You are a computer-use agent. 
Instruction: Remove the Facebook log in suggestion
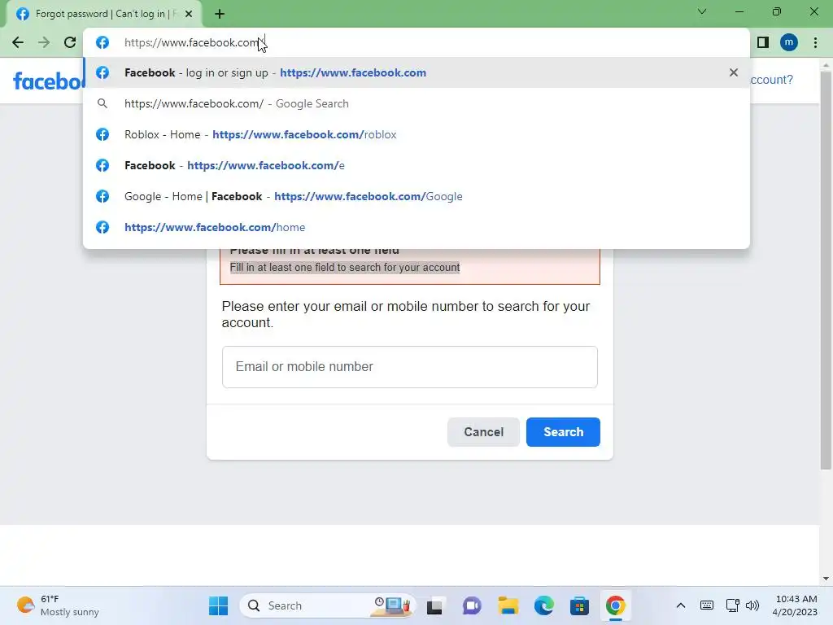pyautogui.click(x=734, y=72)
